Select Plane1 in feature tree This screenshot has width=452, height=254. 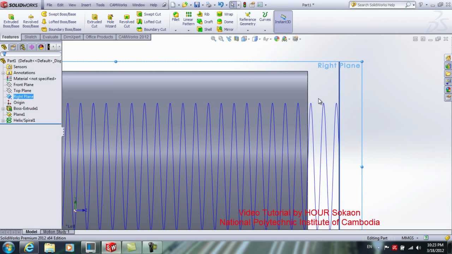pos(19,114)
